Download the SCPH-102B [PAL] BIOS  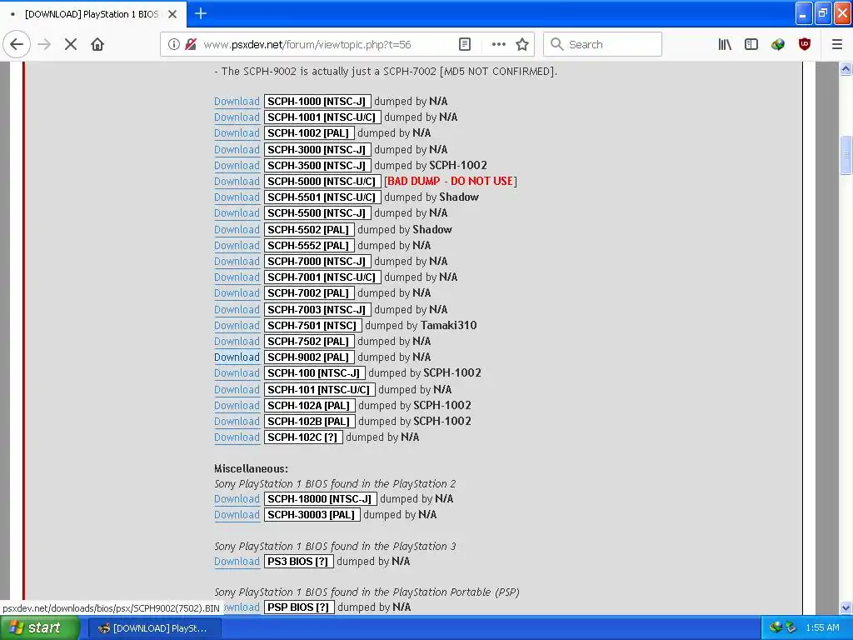point(237,421)
